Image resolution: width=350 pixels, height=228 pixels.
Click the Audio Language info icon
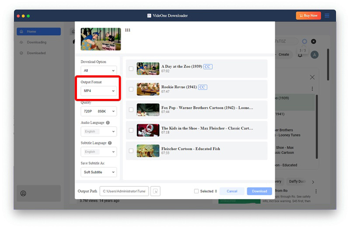pyautogui.click(x=108, y=123)
